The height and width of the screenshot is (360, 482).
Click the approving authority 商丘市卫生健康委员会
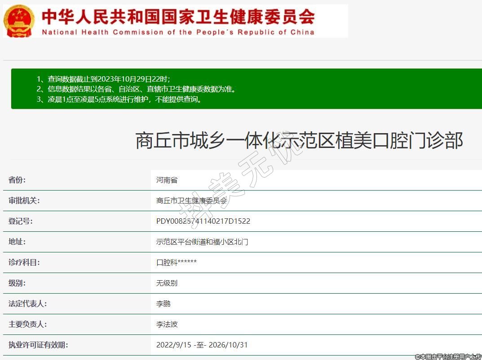(x=191, y=201)
